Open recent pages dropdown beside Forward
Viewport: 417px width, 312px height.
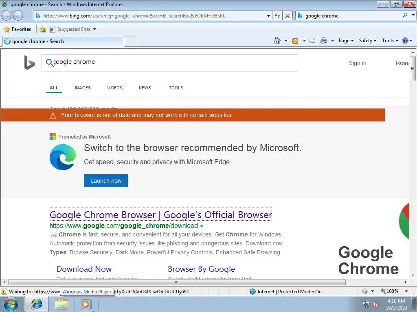tap(27, 16)
